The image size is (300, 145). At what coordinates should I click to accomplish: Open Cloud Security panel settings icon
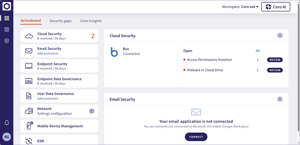tap(280, 36)
